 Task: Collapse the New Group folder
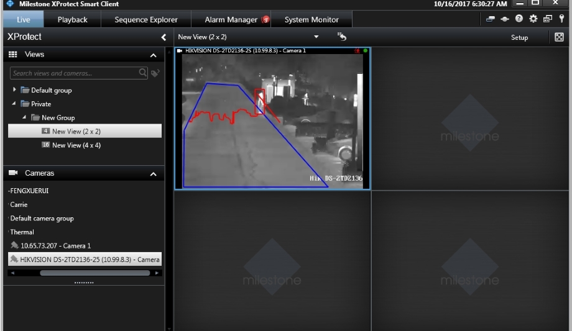pyautogui.click(x=24, y=117)
